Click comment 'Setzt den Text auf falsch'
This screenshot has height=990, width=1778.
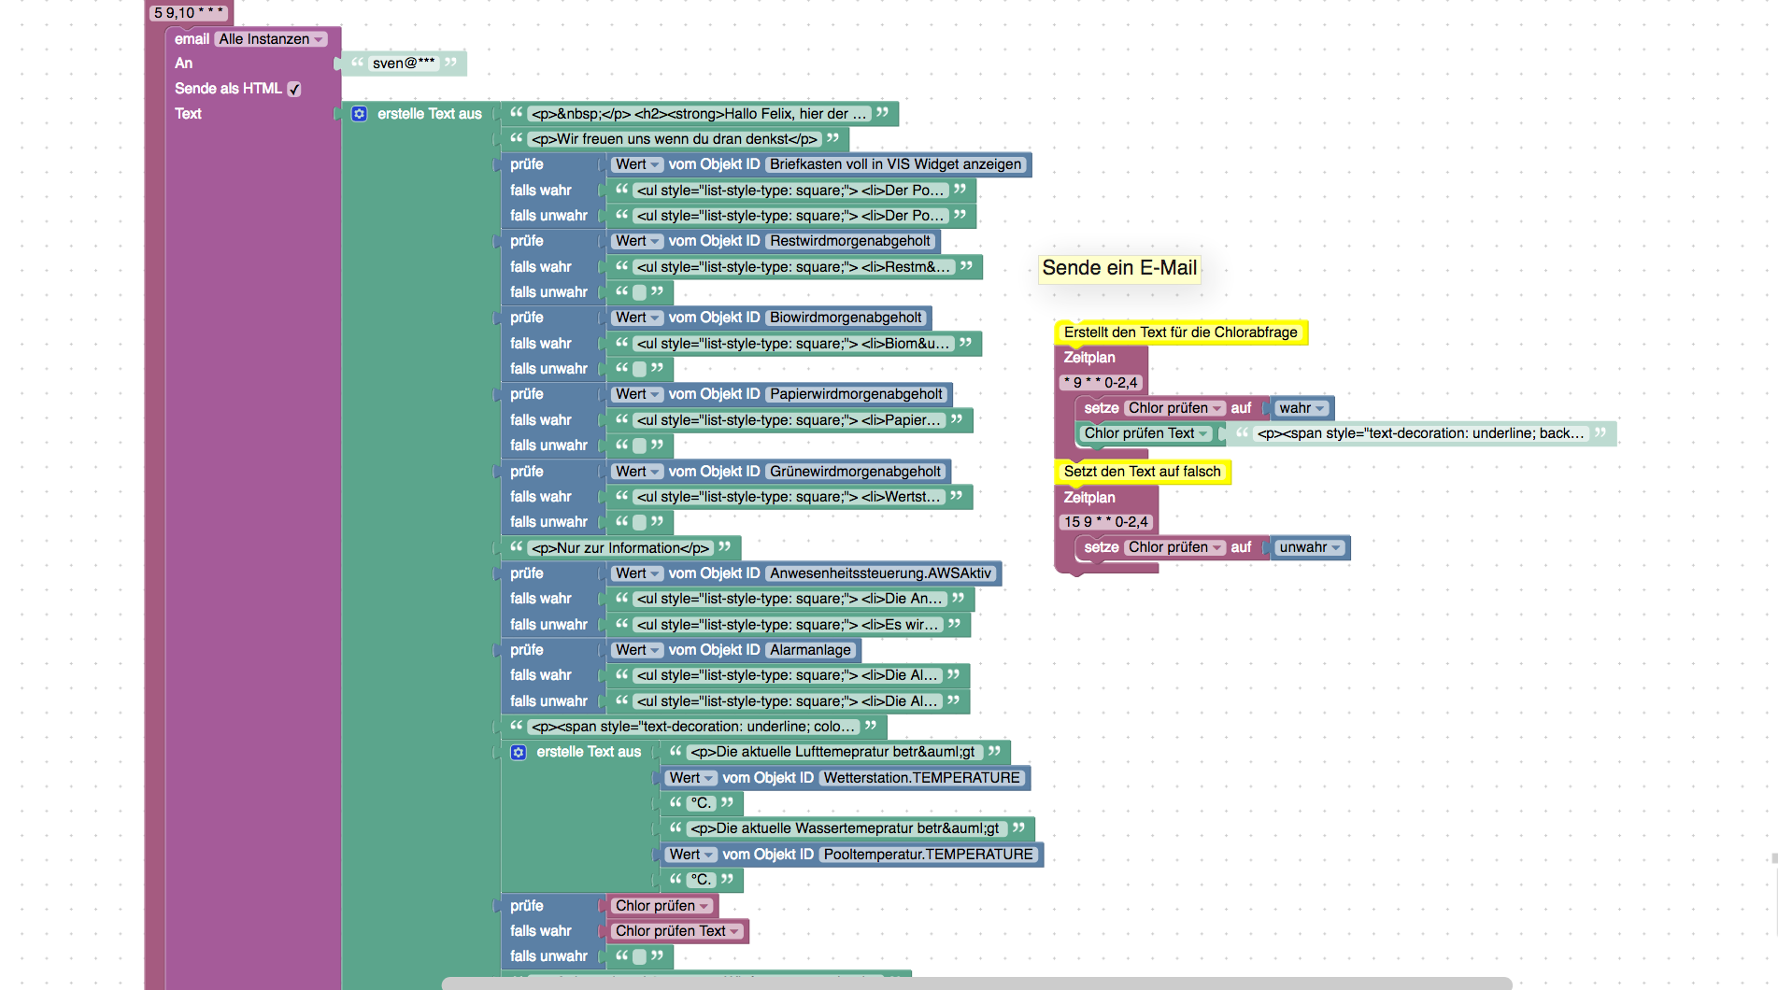point(1143,472)
